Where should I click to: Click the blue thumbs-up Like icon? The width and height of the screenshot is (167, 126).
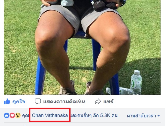pyautogui.click(x=7, y=102)
